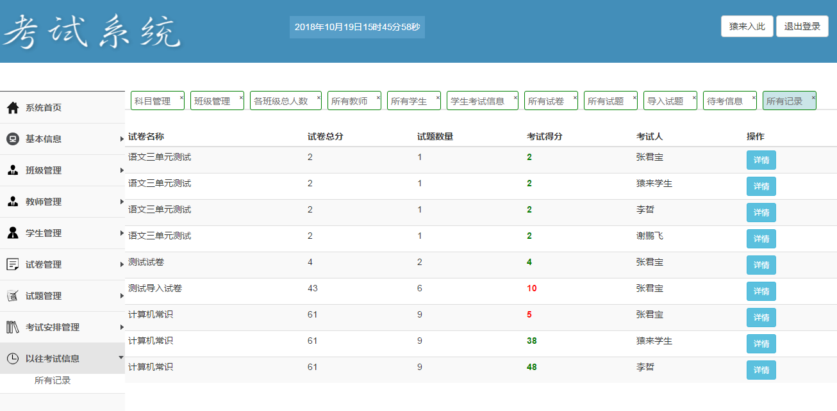Click the 猿来入此 username button

(x=747, y=26)
